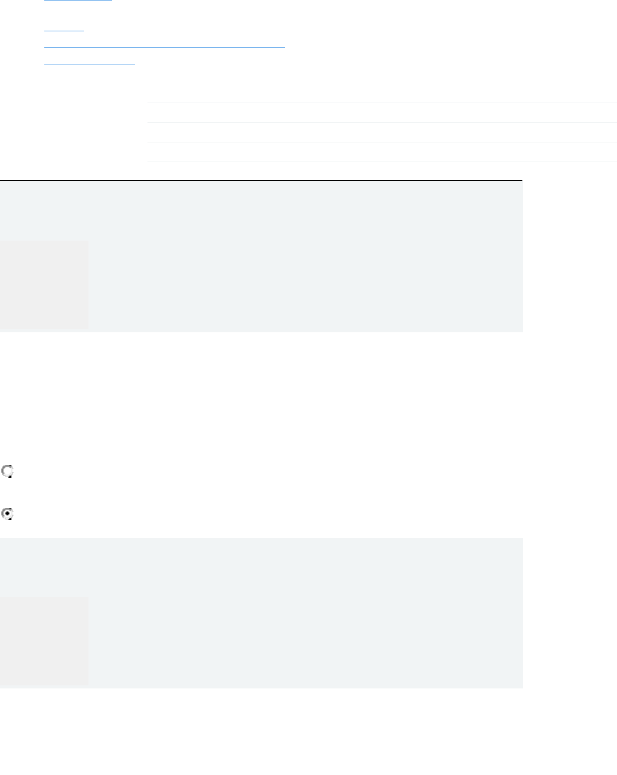Select the middle blank row between separator lines
Viewport: 617px width, 775px height.
point(382,133)
